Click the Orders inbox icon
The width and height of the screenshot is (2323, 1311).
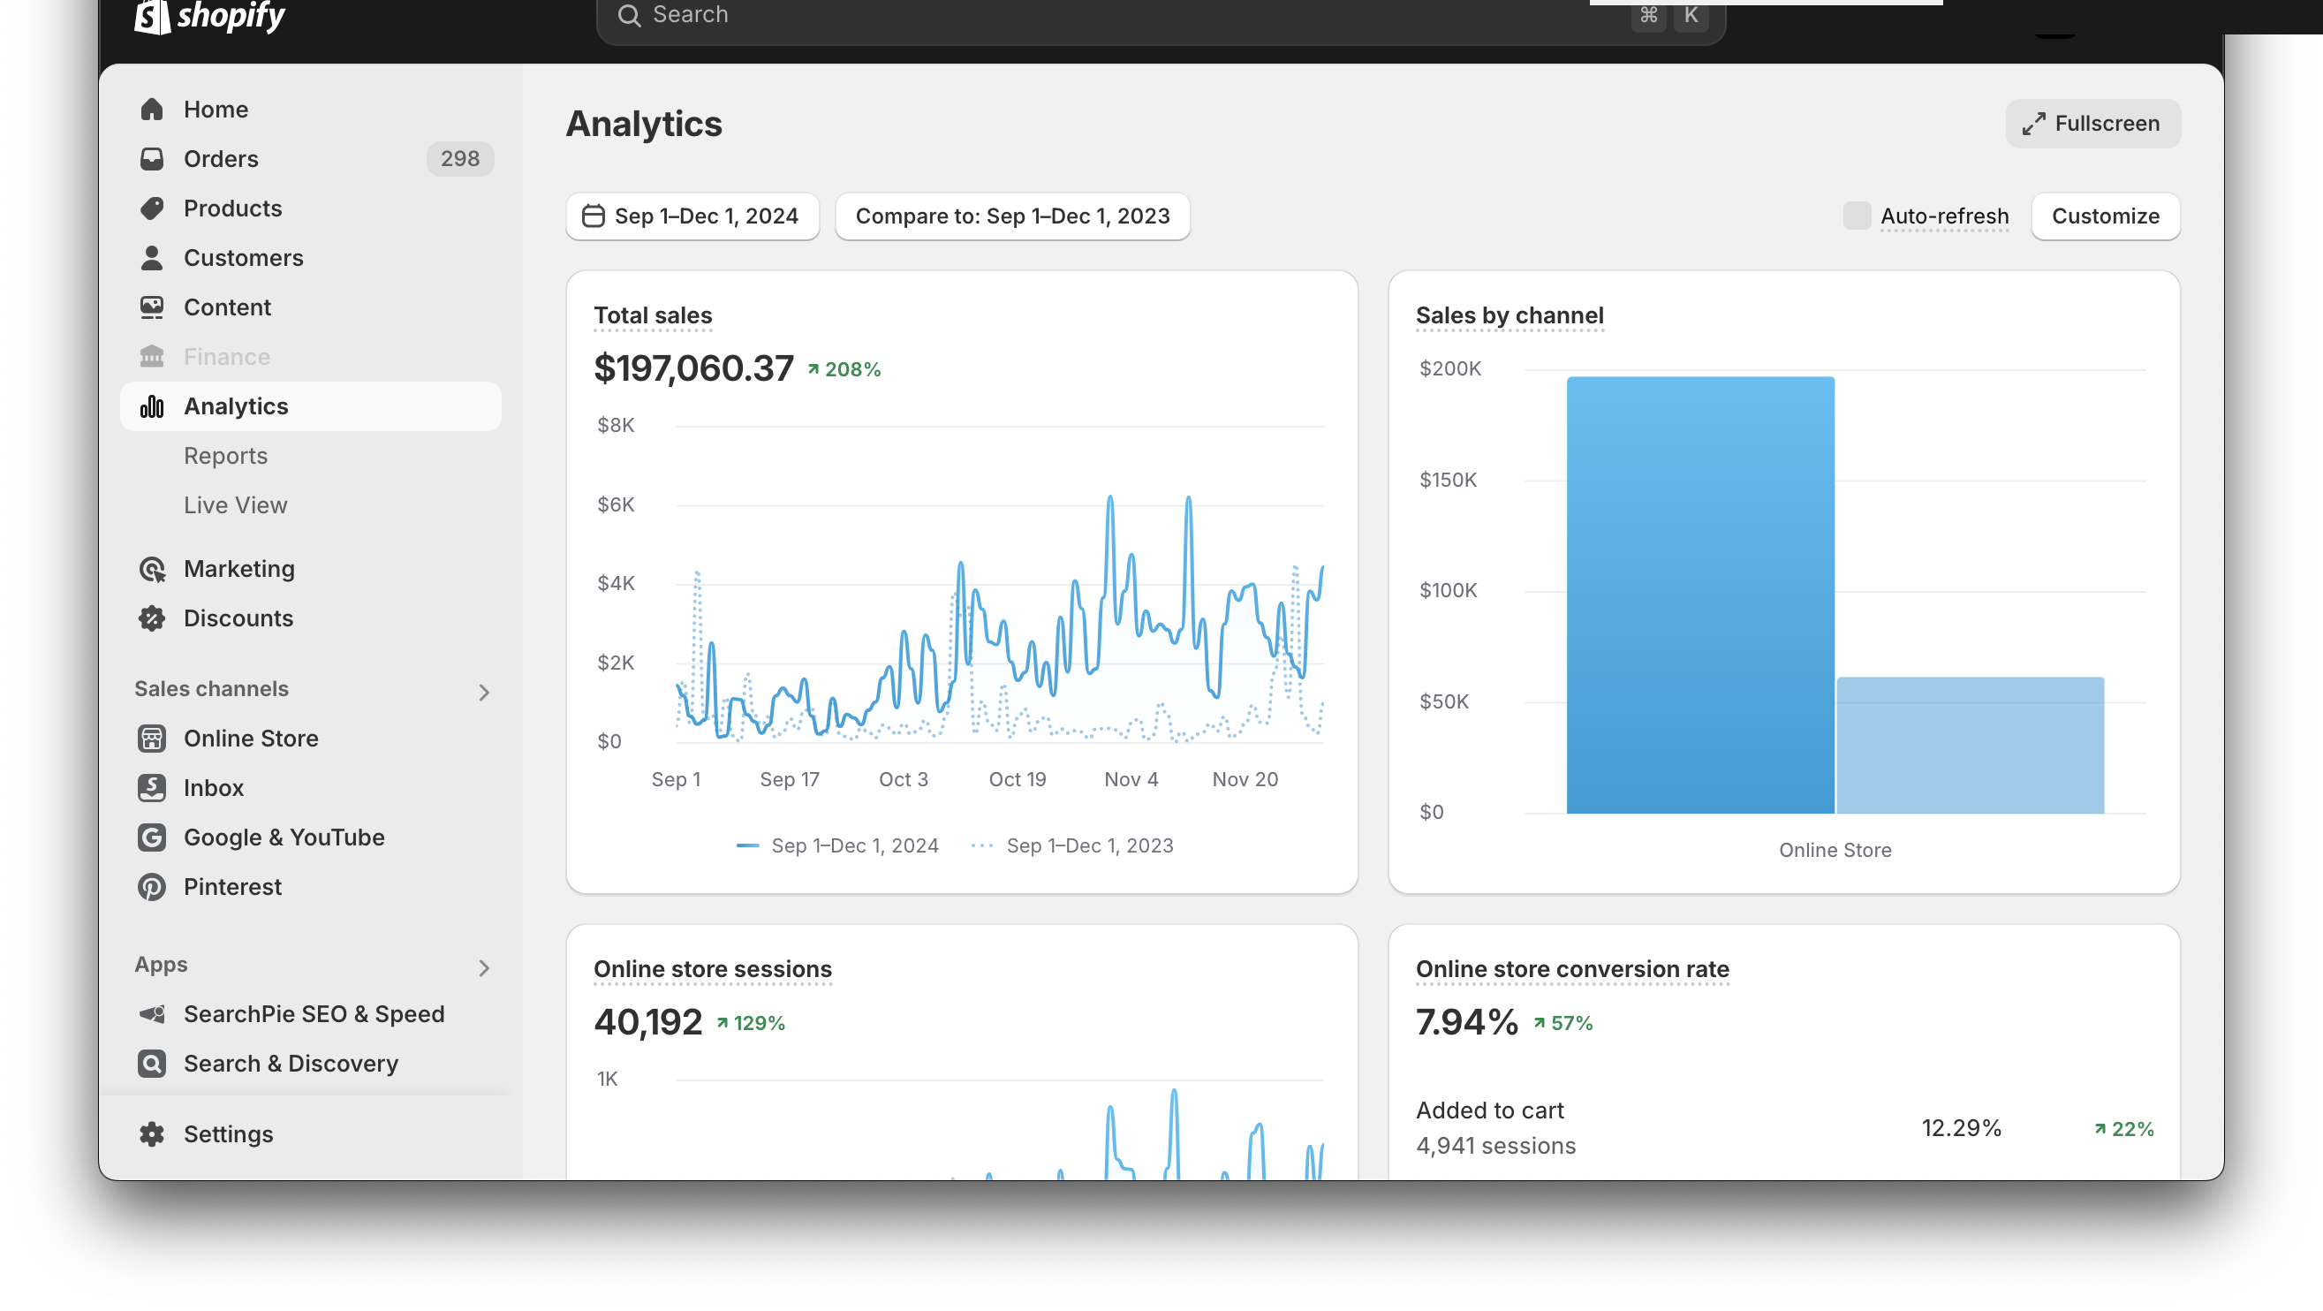tap(152, 159)
